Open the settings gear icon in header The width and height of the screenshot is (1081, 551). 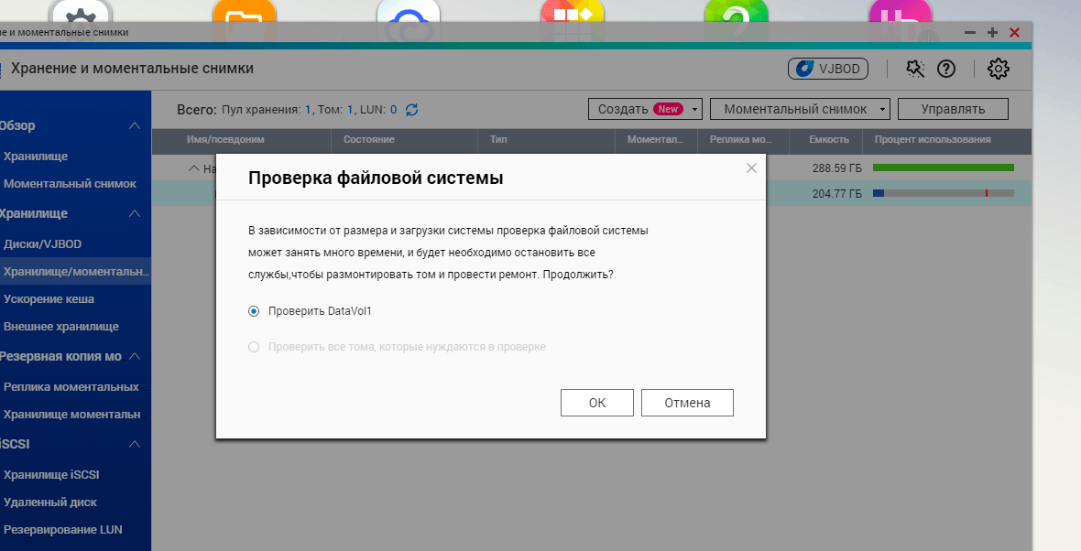pos(999,69)
